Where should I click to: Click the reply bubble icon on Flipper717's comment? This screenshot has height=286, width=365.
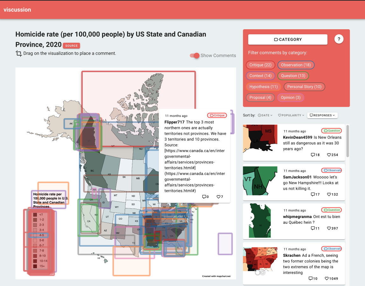[x=204, y=197]
